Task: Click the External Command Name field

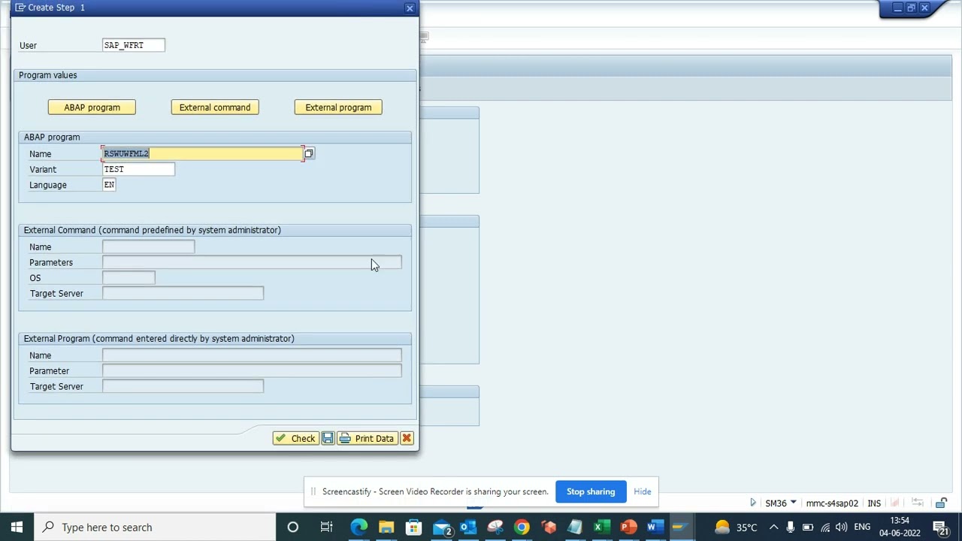Action: pos(149,246)
